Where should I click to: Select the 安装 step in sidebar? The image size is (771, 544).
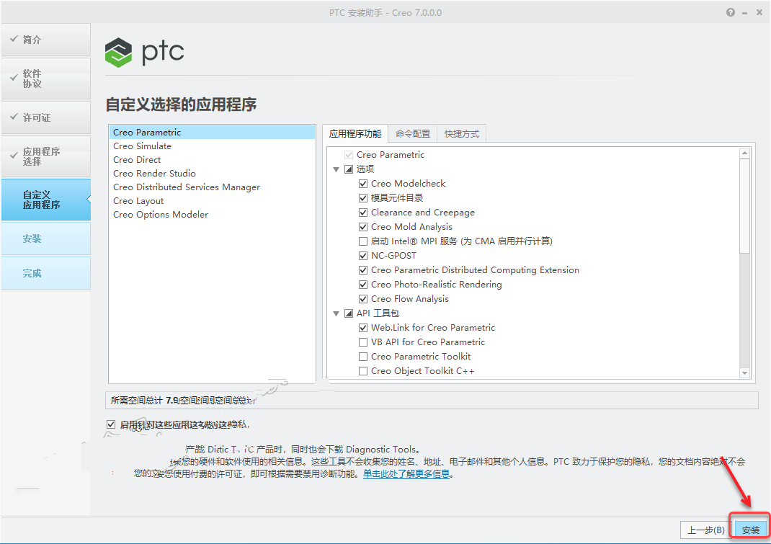point(45,238)
